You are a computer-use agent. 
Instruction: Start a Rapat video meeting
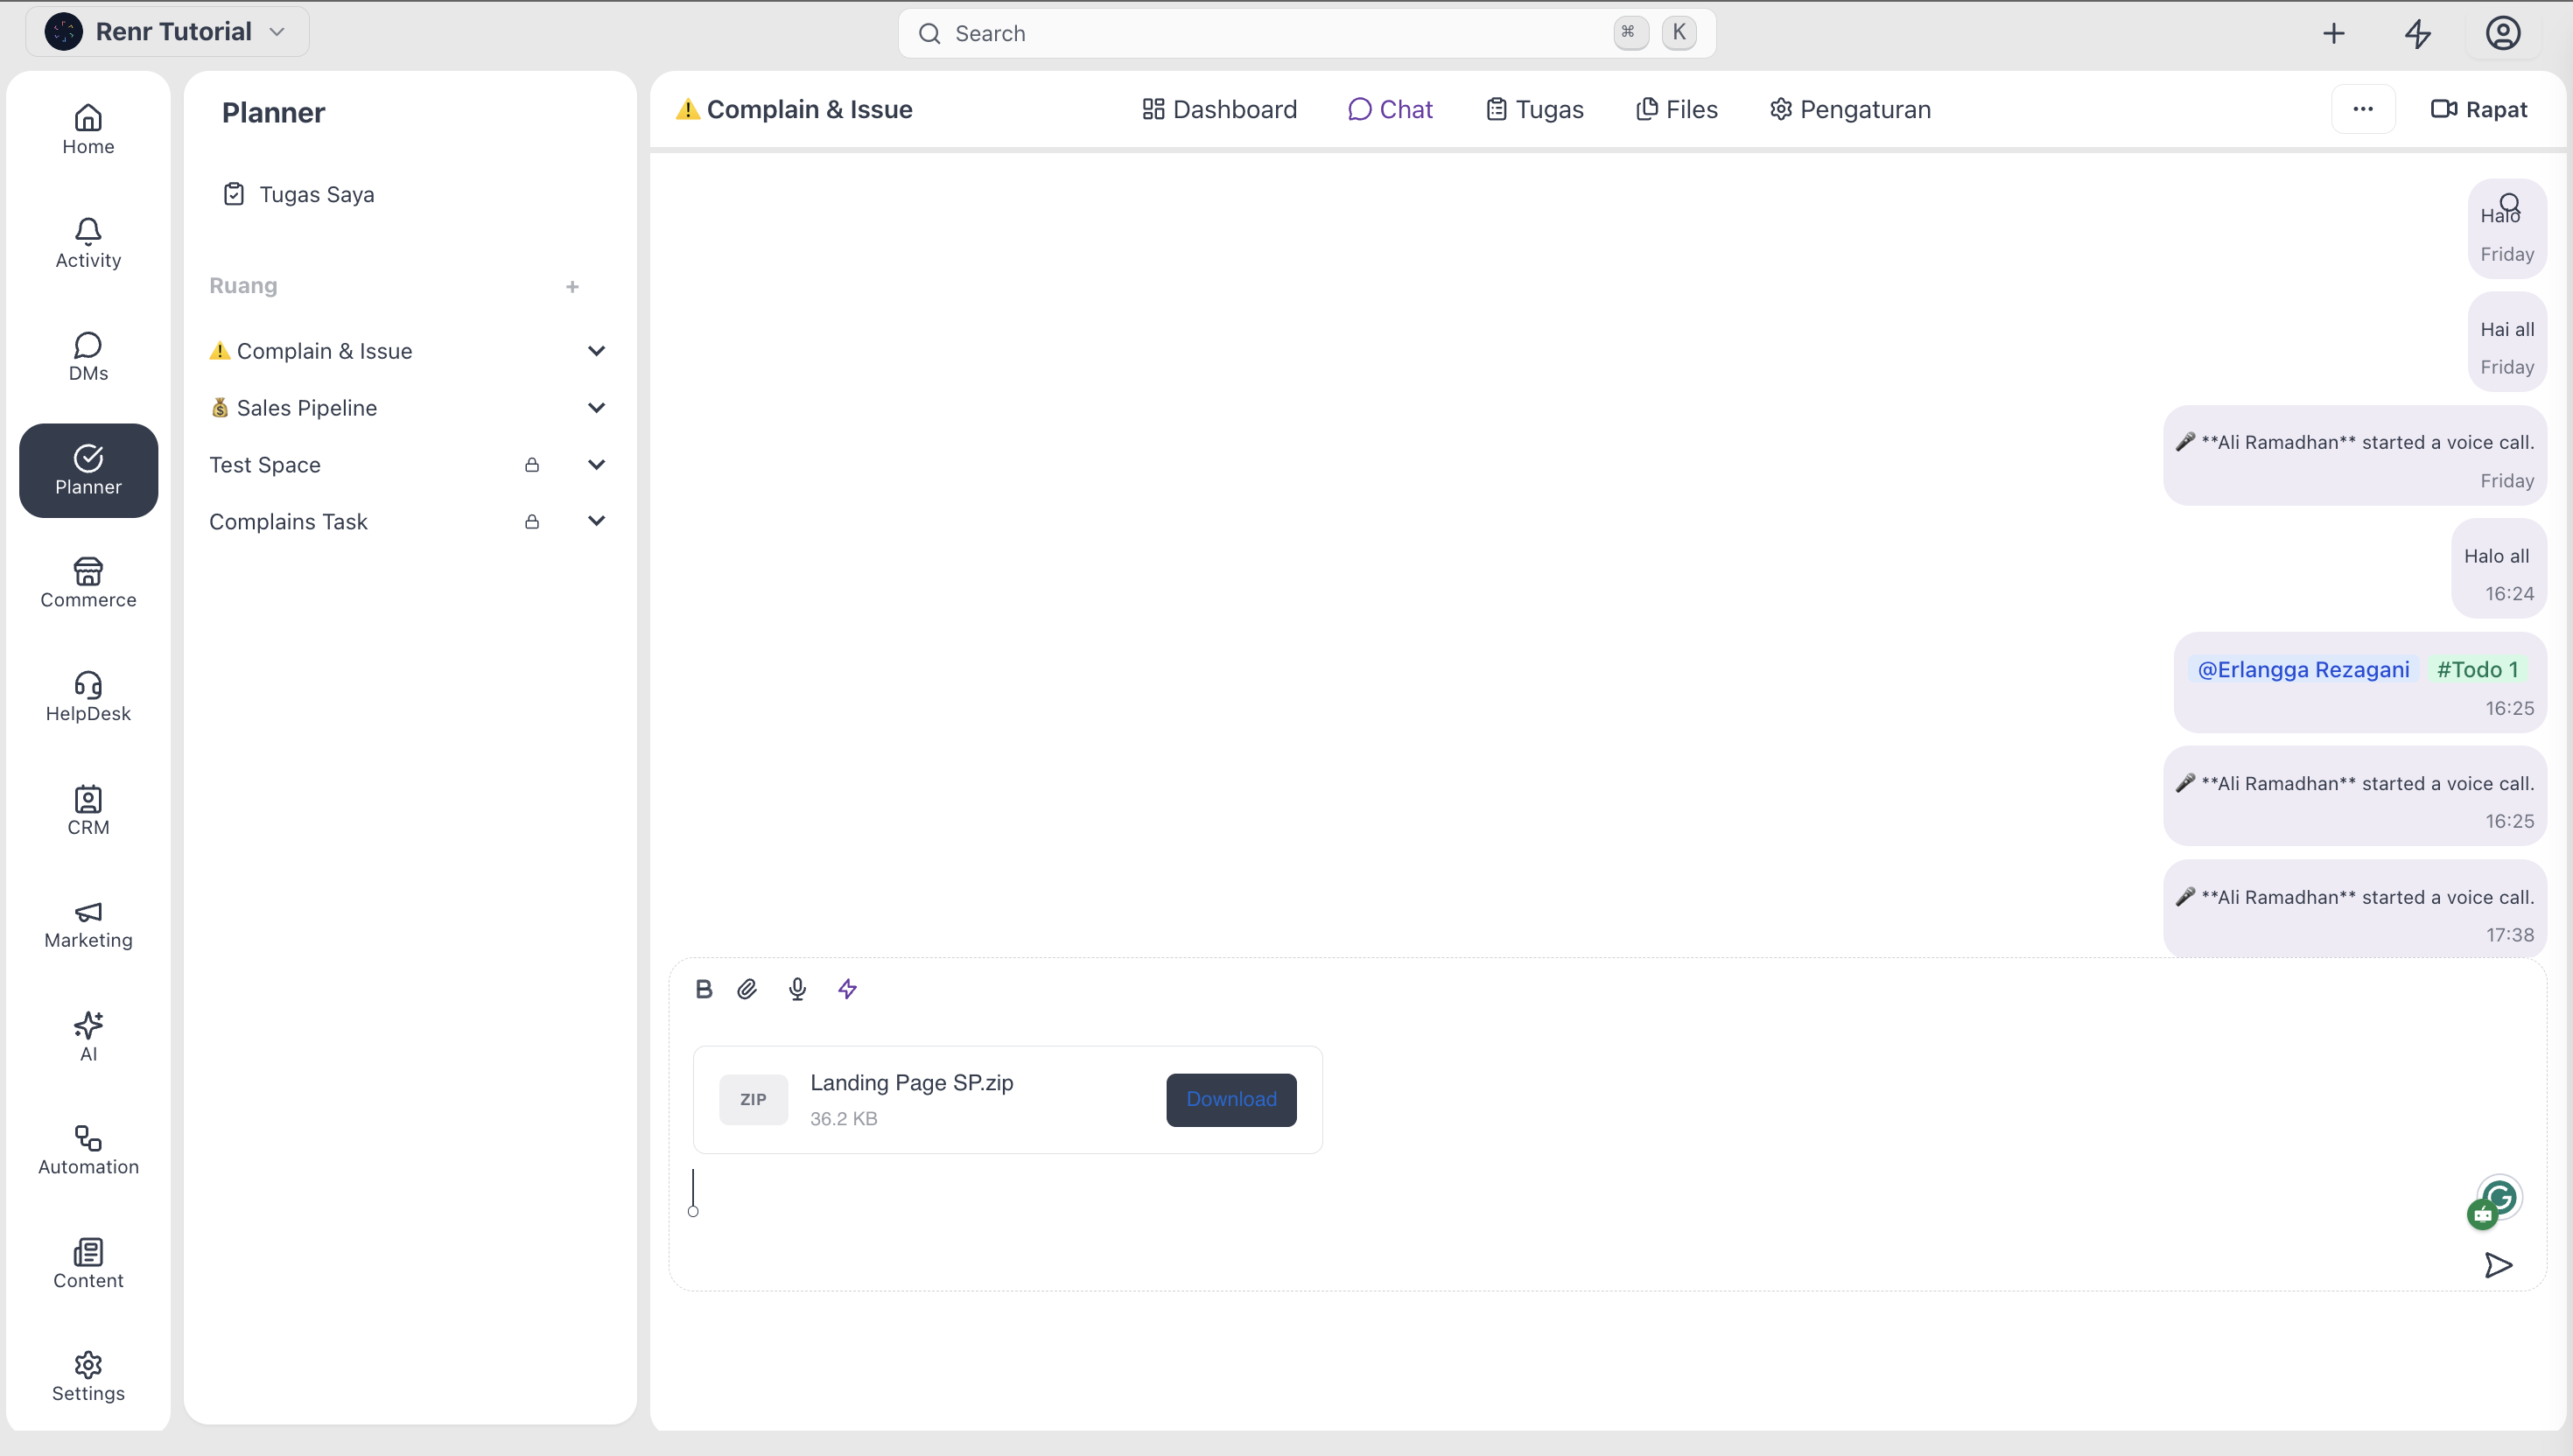click(2479, 109)
